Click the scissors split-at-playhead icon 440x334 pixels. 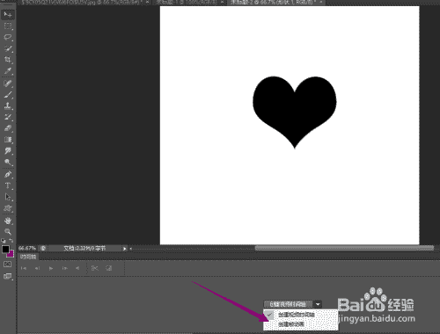[94, 268]
